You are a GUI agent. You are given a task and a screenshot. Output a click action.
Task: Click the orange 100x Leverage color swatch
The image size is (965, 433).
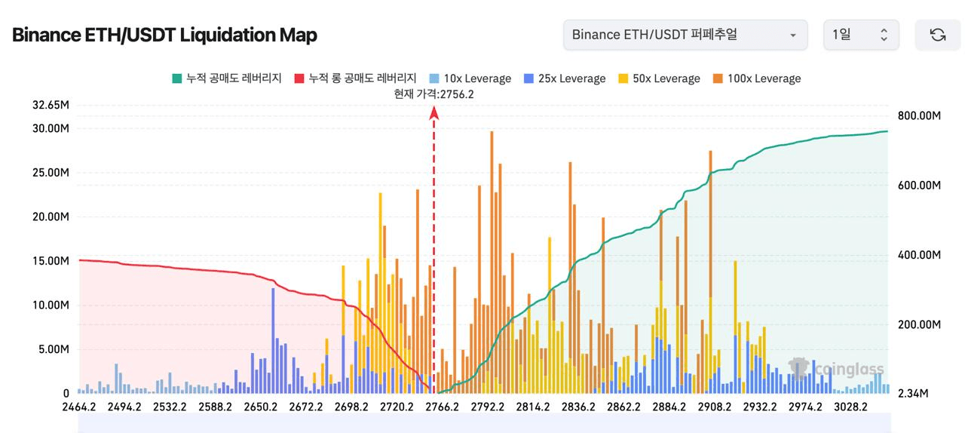[x=717, y=78]
